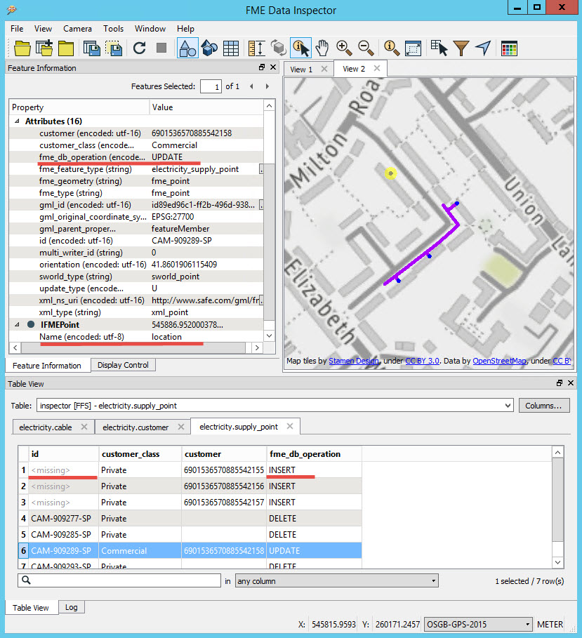
Task: Collapse the Attributes (16) tree node
Action: (18, 121)
